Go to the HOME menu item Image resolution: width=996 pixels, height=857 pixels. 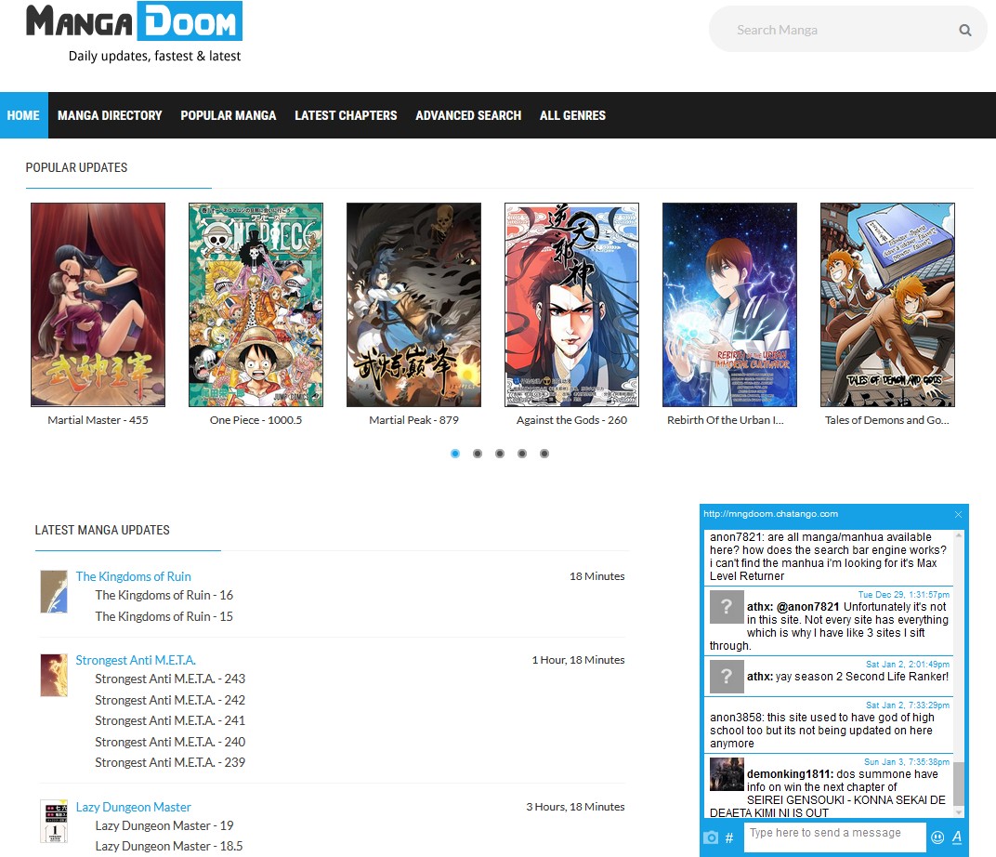23,115
